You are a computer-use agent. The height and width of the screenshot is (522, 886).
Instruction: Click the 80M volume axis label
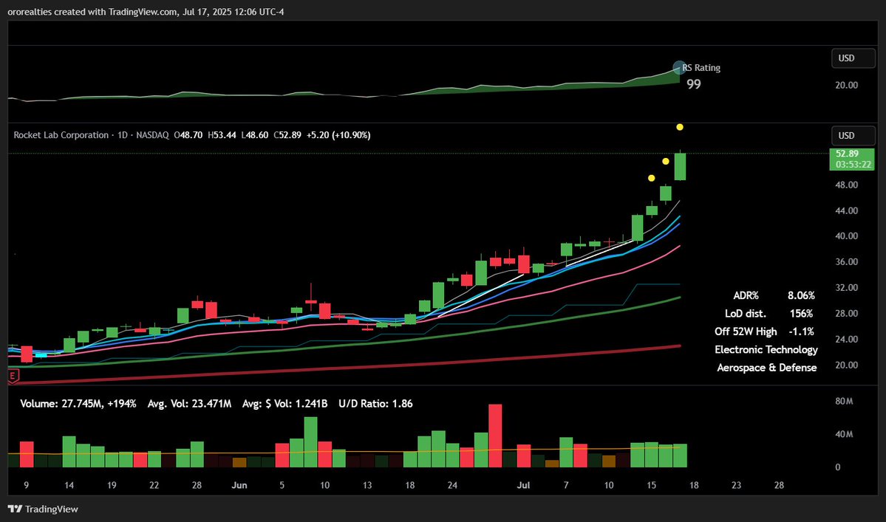844,401
